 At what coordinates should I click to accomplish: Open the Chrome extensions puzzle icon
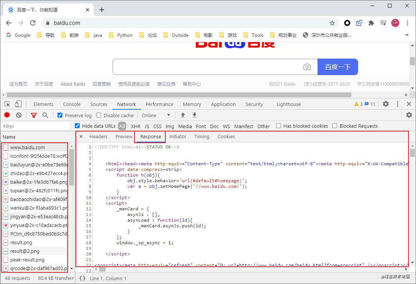[371, 23]
